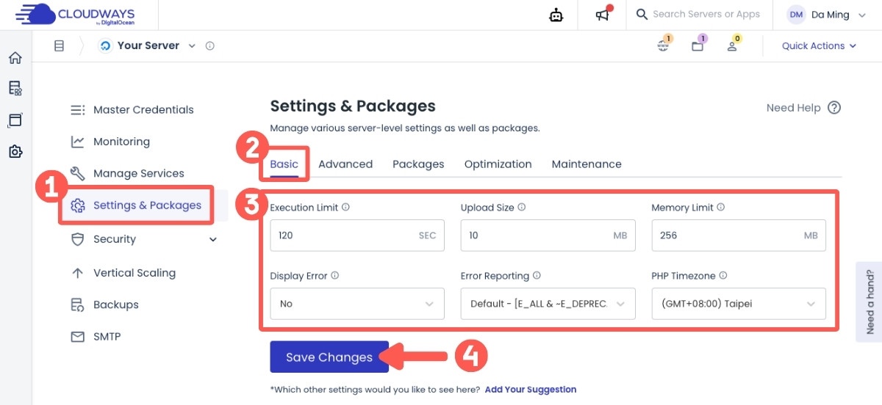Click the Memory Limit input field
882x405 pixels.
[726, 236]
